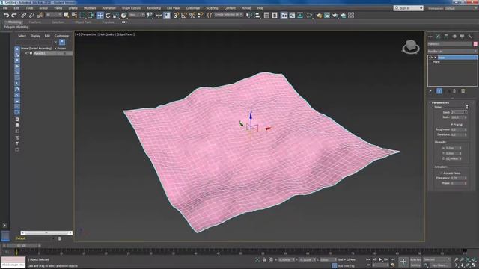This screenshot has width=479, height=269.
Task: Toggle the Auto Key button
Action: click(x=415, y=259)
